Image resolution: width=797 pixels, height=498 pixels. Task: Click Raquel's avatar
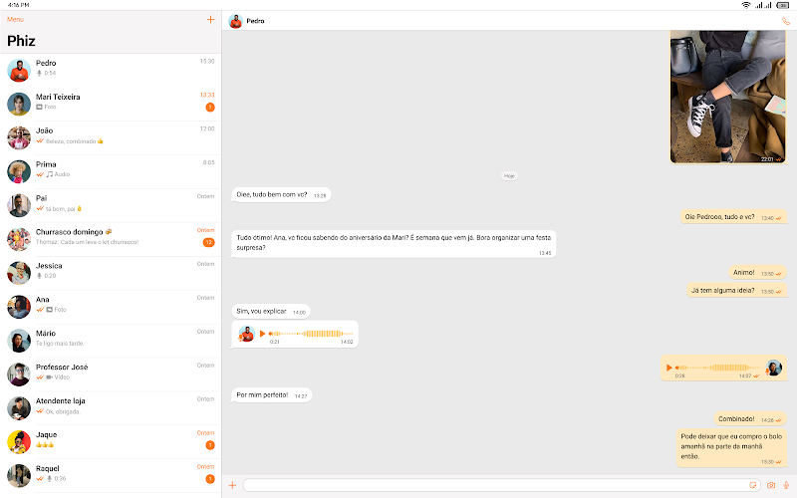point(19,476)
